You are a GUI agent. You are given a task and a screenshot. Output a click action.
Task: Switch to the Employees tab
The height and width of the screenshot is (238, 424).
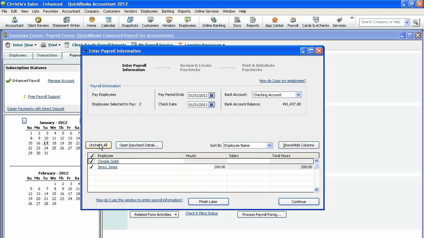[18, 55]
